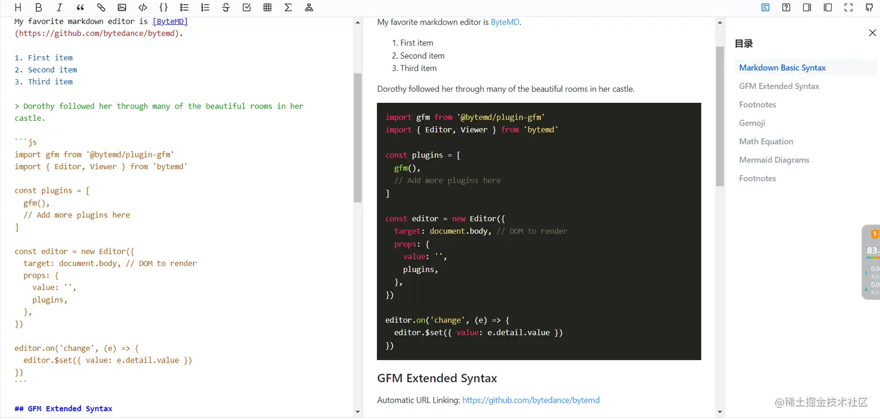
Task: Click the floating widget showing 83 at right edge
Action: (871, 261)
